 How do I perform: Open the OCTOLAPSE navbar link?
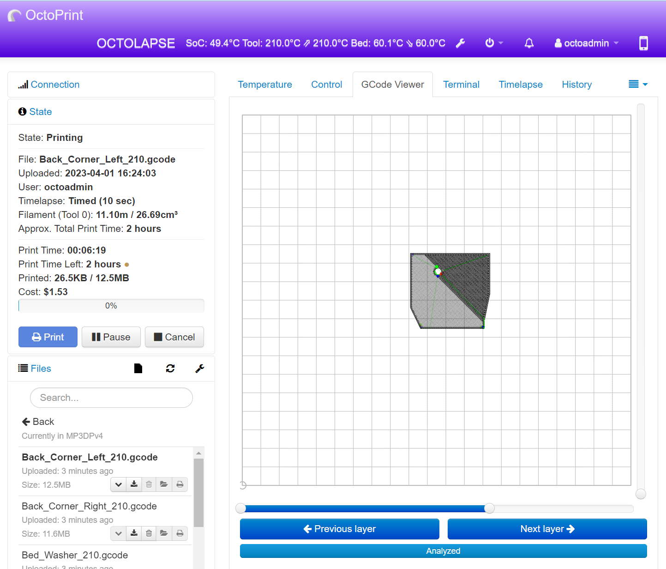click(x=136, y=43)
